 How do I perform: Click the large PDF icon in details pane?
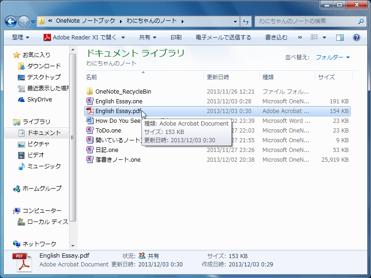(x=22, y=262)
